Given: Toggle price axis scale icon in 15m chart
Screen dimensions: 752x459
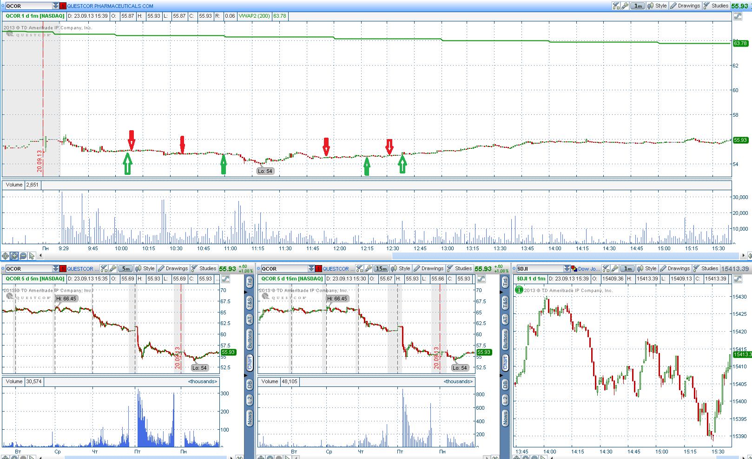Looking at the screenshot, I should tap(481, 279).
